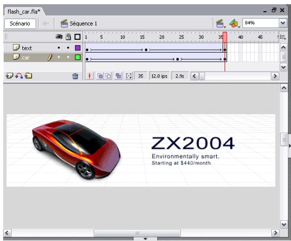Click the stage horizontal scroll right arrow

(x=276, y=233)
